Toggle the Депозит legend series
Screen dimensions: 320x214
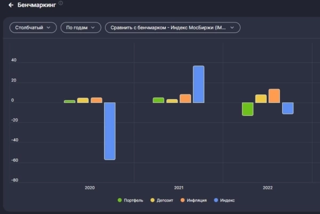165,200
